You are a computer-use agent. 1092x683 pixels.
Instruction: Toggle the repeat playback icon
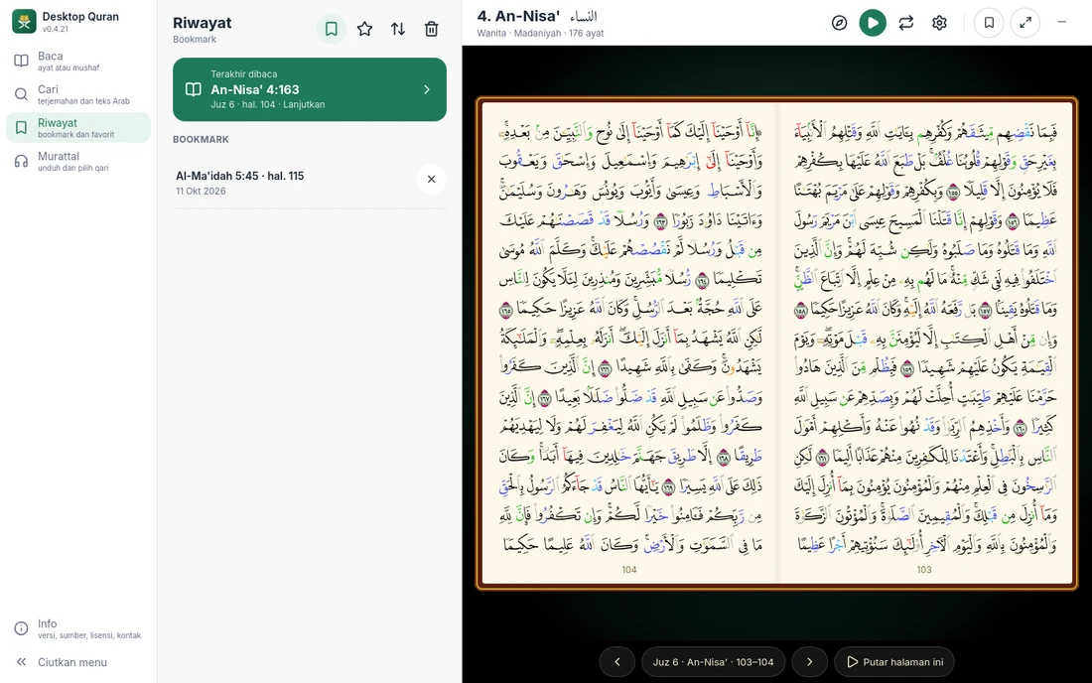(x=906, y=23)
